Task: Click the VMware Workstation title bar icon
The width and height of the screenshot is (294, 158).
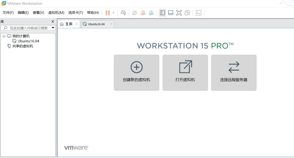Action: click(x=4, y=3)
